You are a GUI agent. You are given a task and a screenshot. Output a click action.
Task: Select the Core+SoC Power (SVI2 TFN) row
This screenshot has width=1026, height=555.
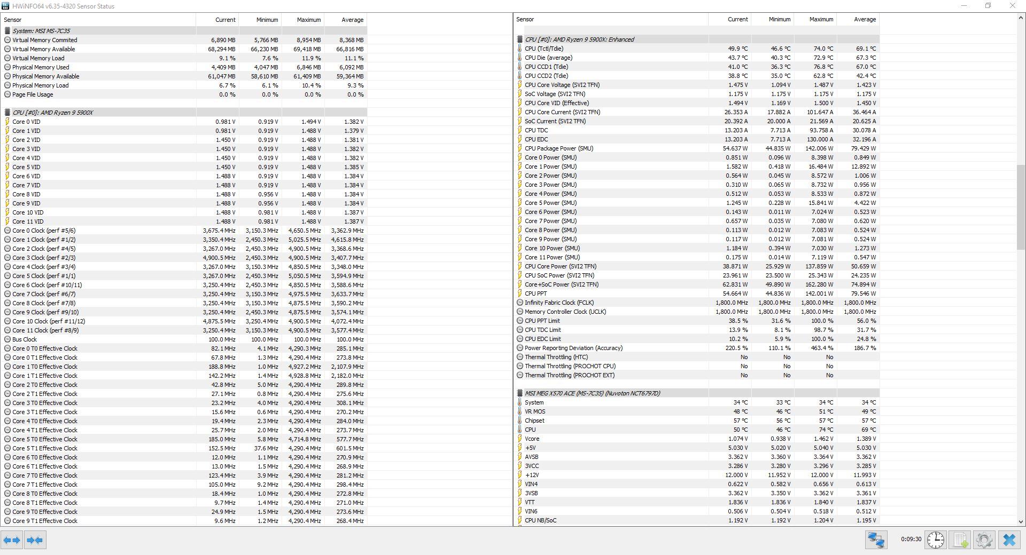pos(697,284)
